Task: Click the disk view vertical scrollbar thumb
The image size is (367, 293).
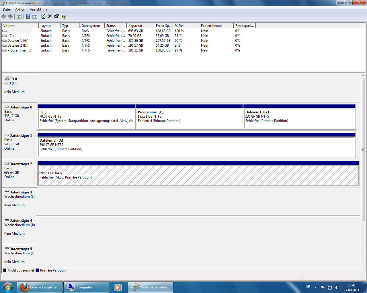Action: coord(363,150)
